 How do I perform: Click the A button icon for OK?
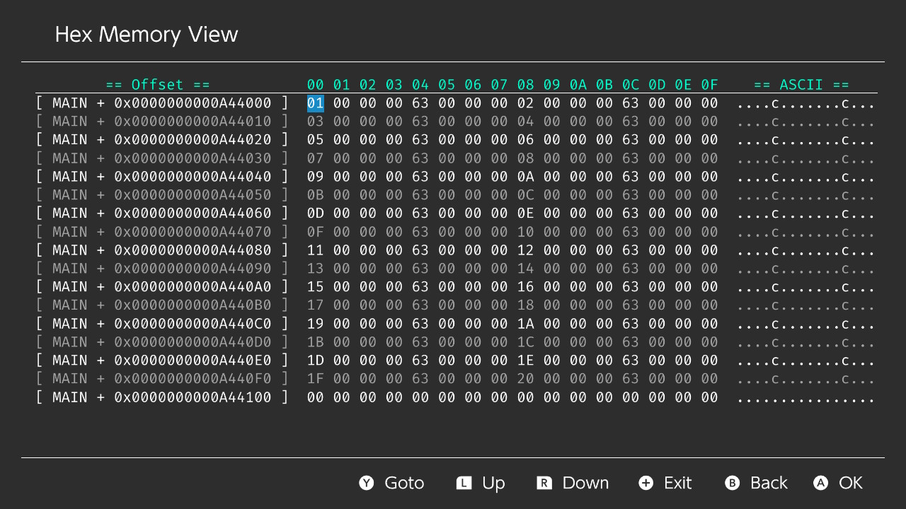pyautogui.click(x=820, y=483)
